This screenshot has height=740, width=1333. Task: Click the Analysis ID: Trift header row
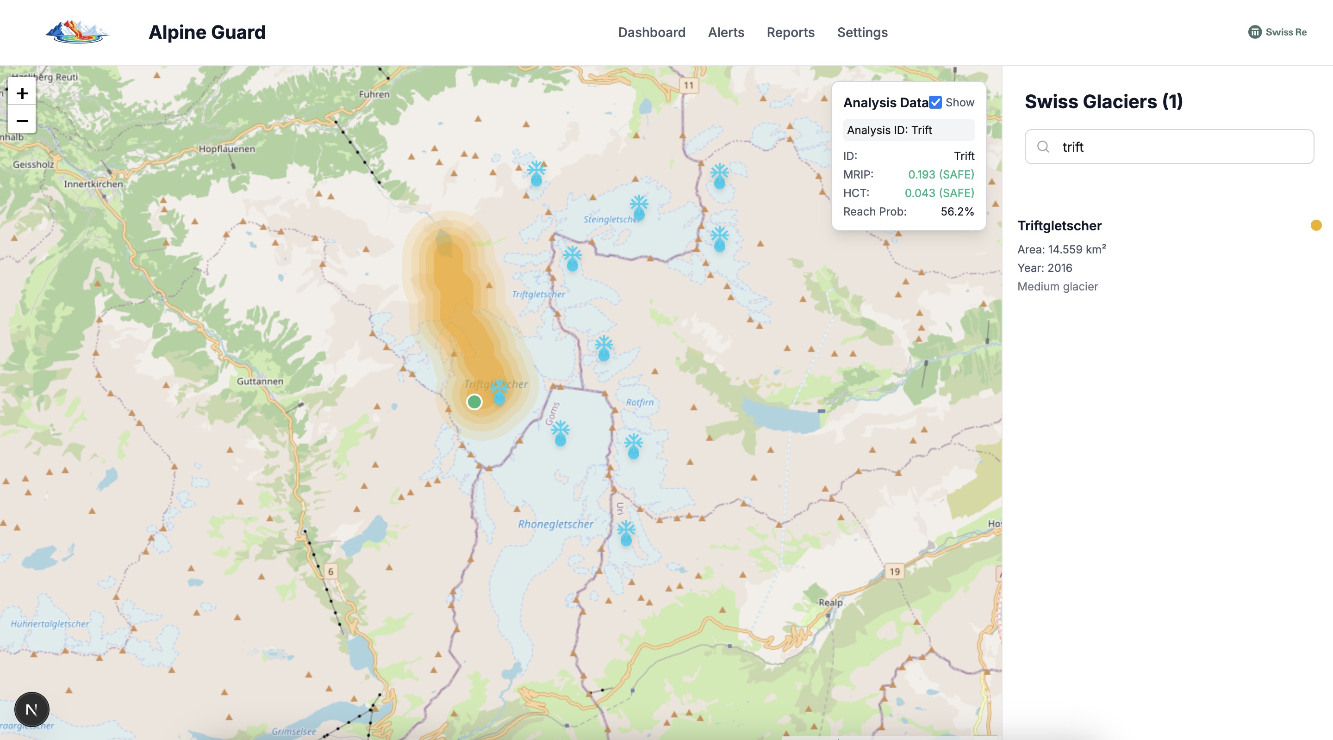coord(908,130)
